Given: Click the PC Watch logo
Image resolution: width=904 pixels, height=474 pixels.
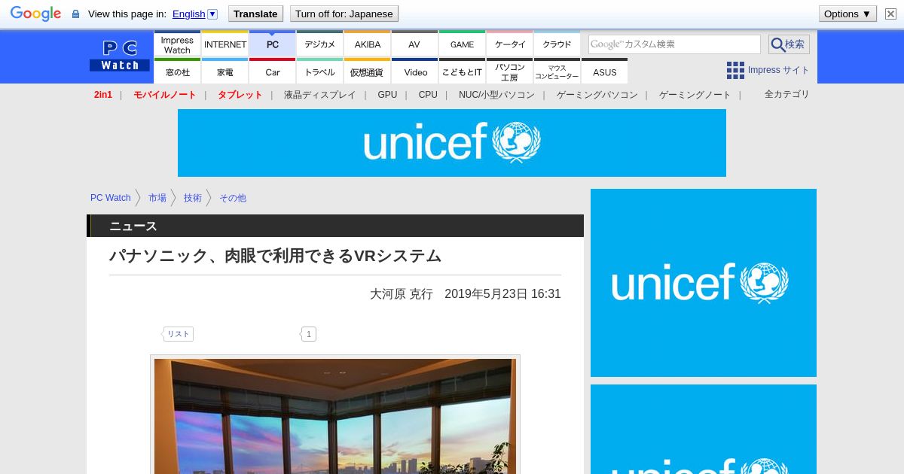Looking at the screenshot, I should pyautogui.click(x=120, y=56).
